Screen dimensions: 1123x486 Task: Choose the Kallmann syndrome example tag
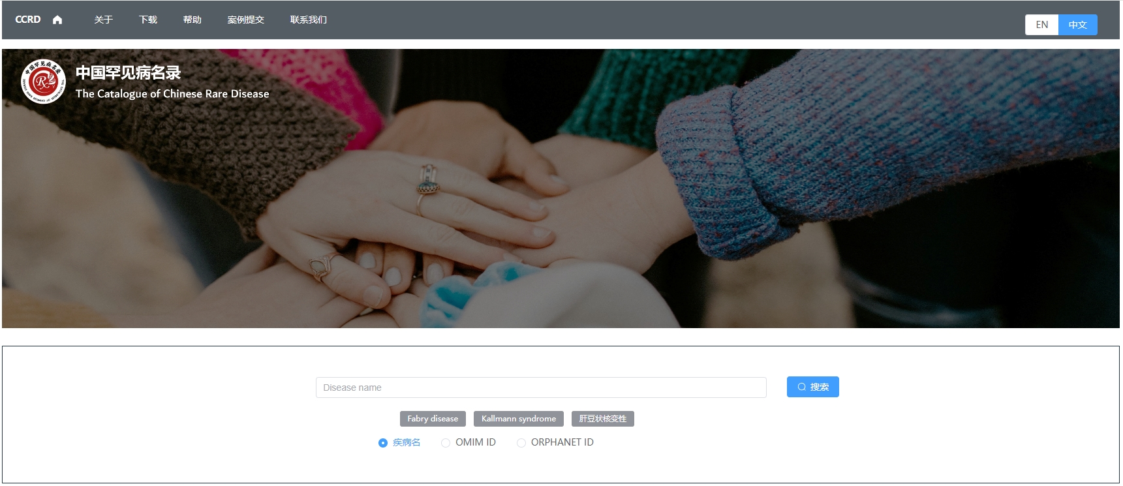pyautogui.click(x=519, y=419)
